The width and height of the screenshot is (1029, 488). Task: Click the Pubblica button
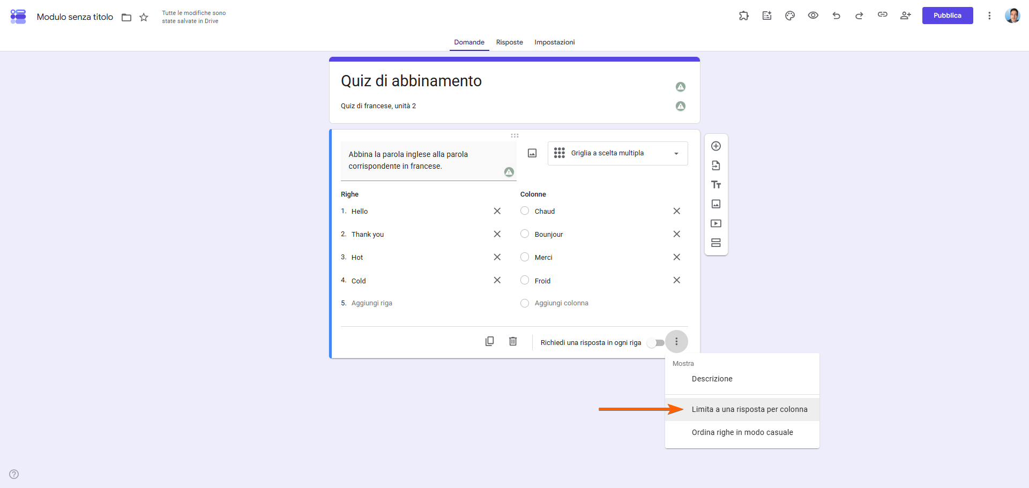tap(948, 16)
